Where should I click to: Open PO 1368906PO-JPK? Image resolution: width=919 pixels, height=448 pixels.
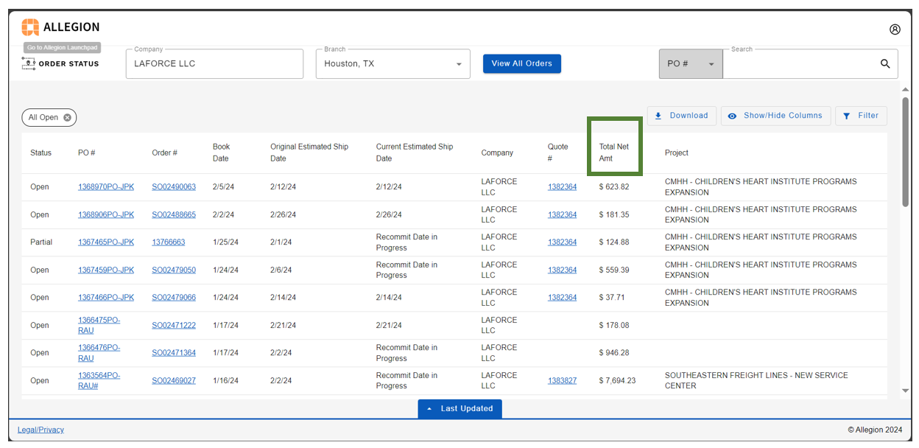(x=106, y=215)
